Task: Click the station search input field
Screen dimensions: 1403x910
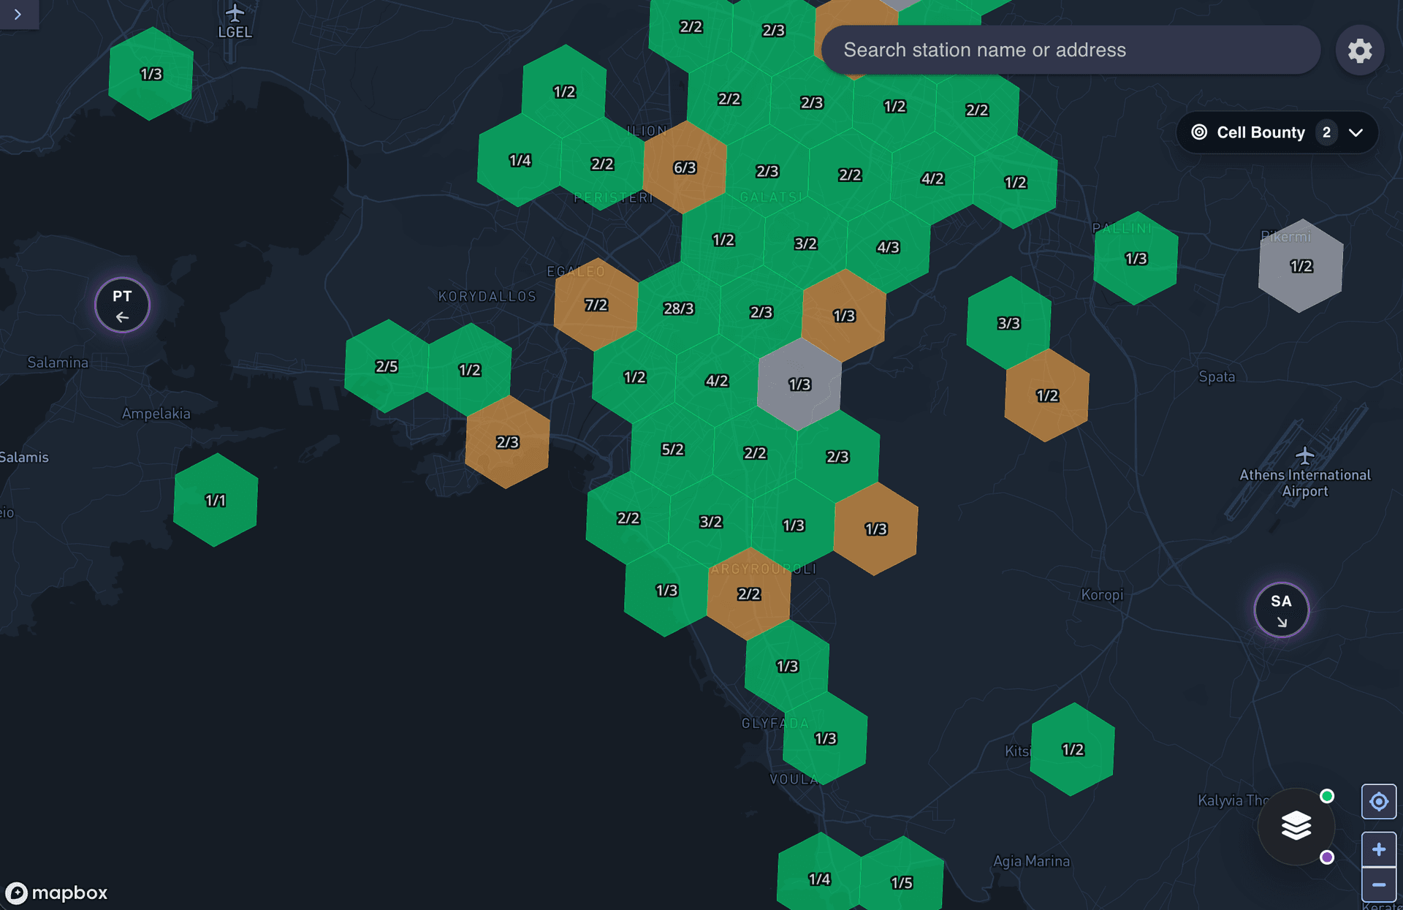Action: click(x=1071, y=50)
